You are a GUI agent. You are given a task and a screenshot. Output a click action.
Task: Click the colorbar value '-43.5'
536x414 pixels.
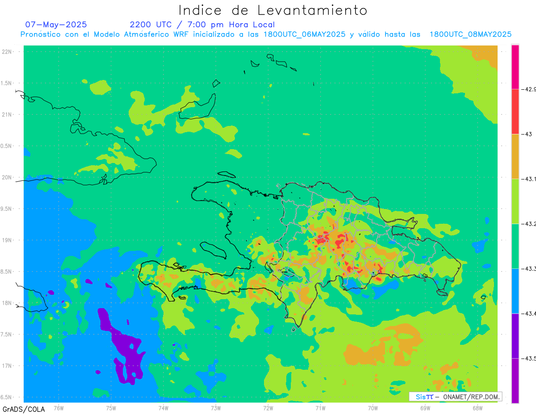(x=529, y=359)
